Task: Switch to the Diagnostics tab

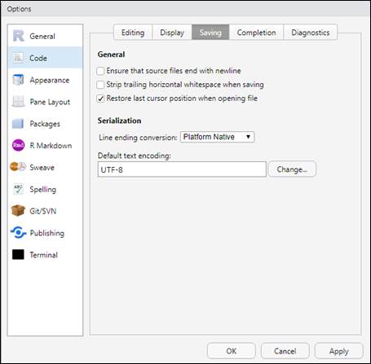Action: pos(311,33)
